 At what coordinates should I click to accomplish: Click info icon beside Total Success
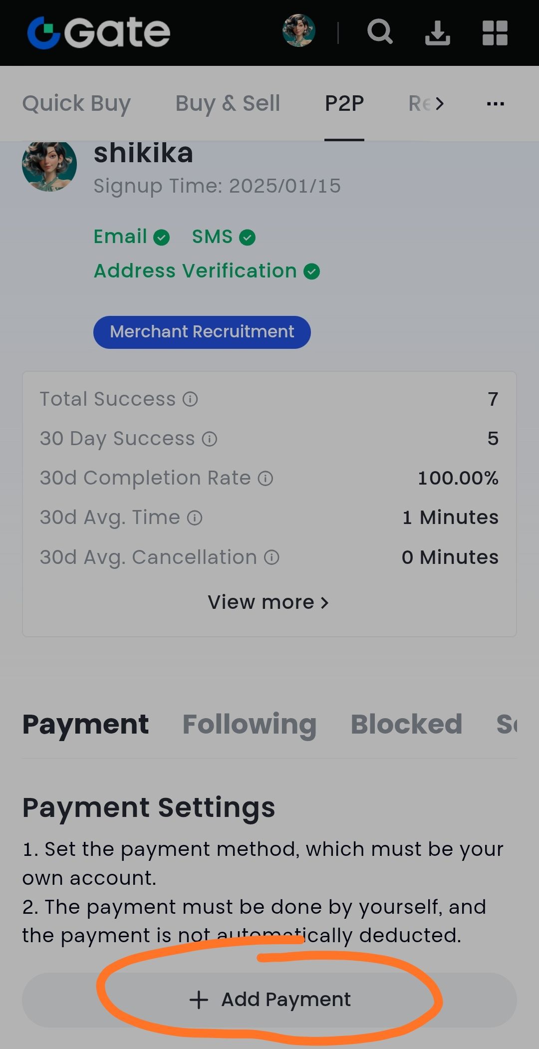click(x=190, y=399)
